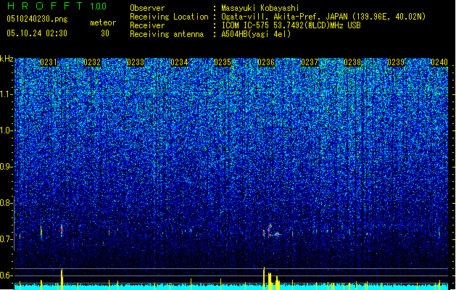Click the 0231 time marker
The height and width of the screenshot is (290, 456).
tap(49, 62)
